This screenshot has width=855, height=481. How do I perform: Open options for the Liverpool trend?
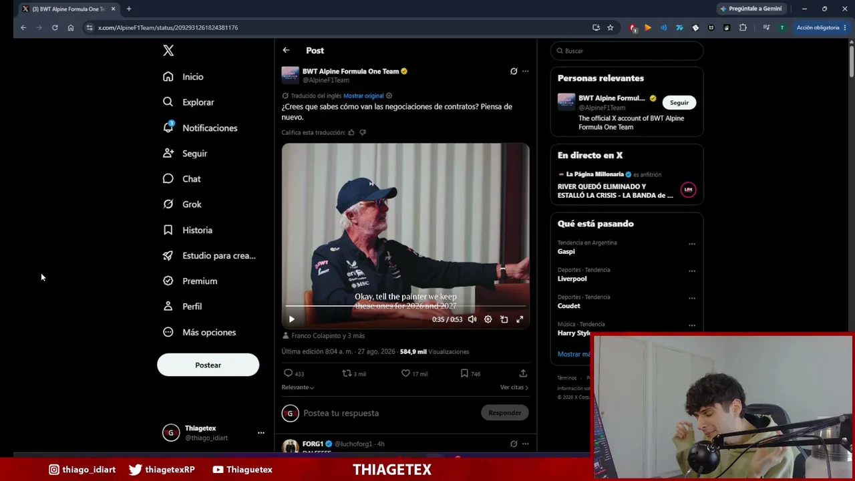pyautogui.click(x=692, y=271)
